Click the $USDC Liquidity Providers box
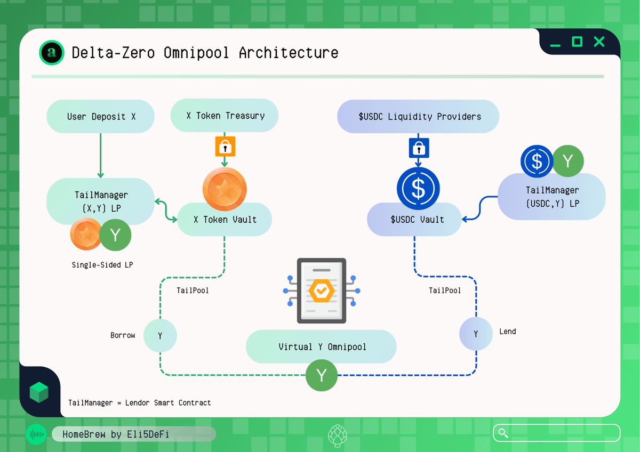The image size is (640, 452). click(418, 116)
